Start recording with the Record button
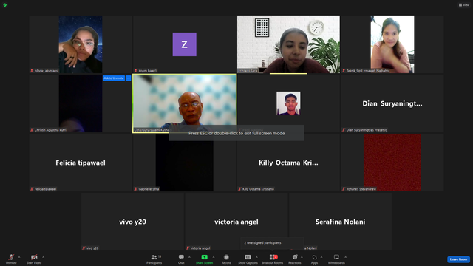Image resolution: width=473 pixels, height=266 pixels. (226, 259)
